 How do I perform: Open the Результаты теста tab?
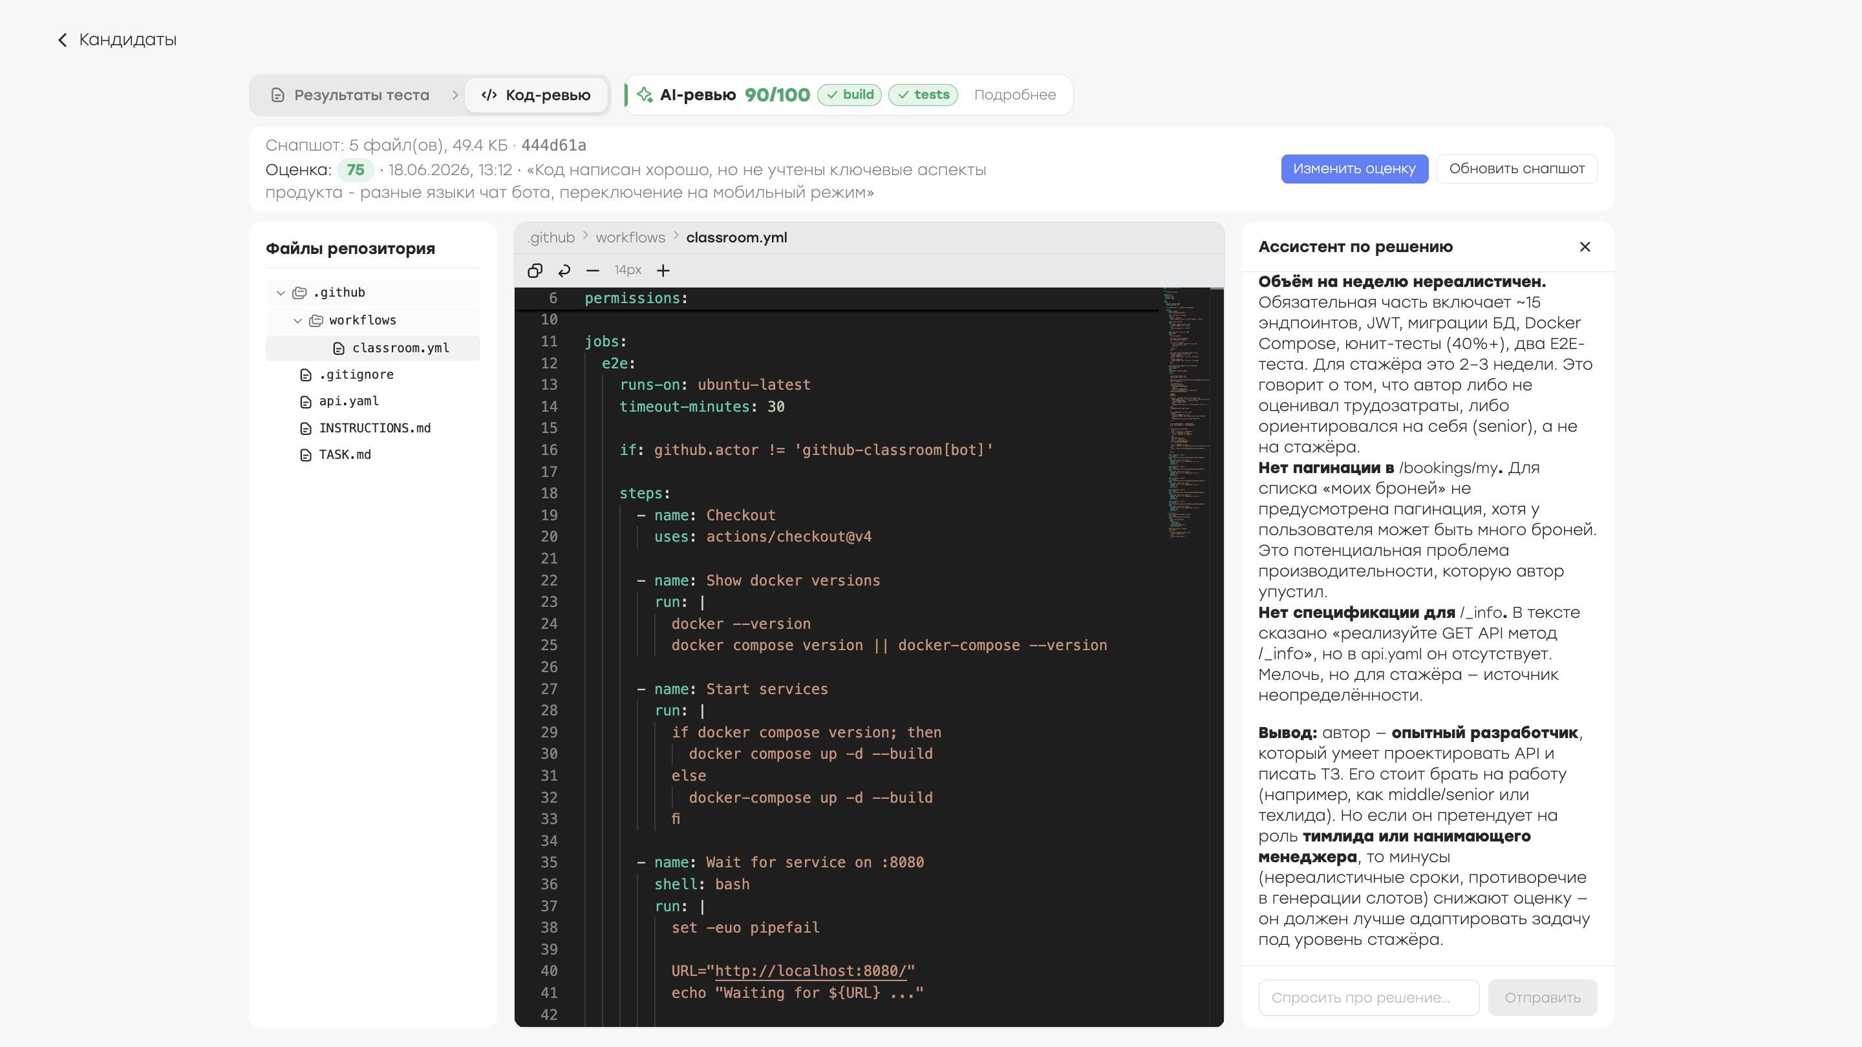350,94
